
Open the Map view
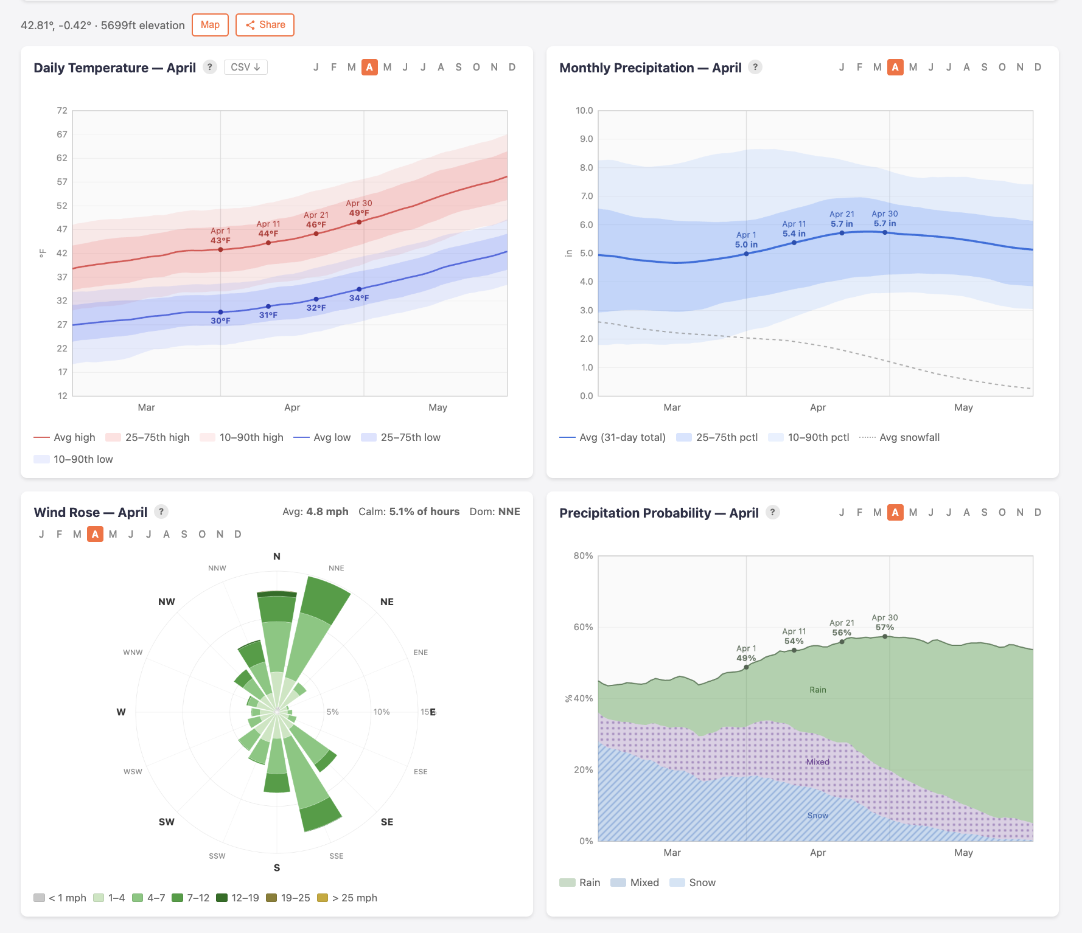click(x=210, y=25)
